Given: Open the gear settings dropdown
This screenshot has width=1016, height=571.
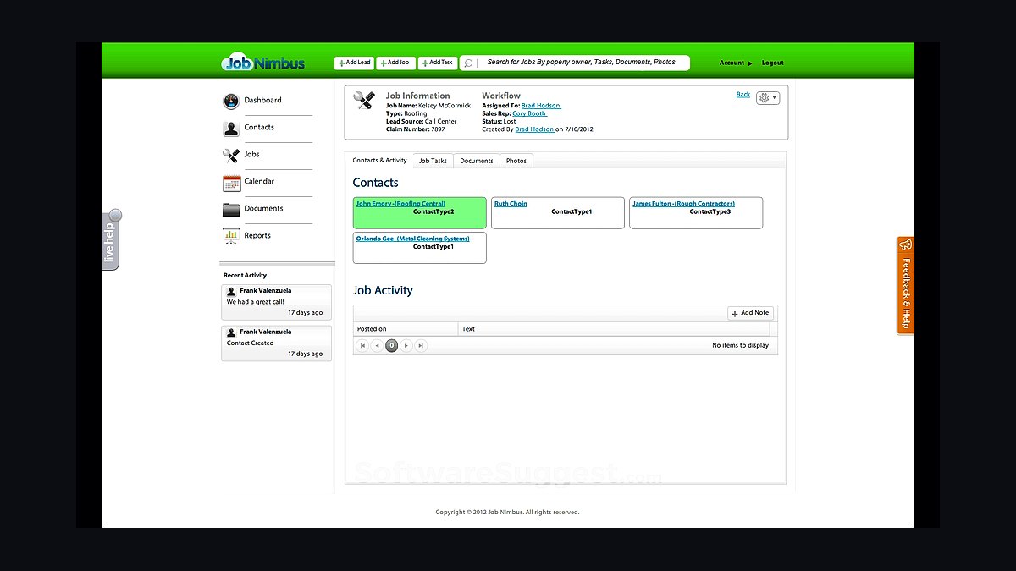Looking at the screenshot, I should tap(768, 98).
